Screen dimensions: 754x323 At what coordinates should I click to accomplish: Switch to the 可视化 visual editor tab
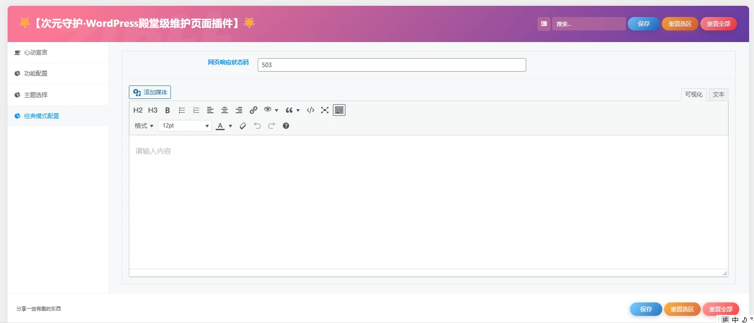694,94
